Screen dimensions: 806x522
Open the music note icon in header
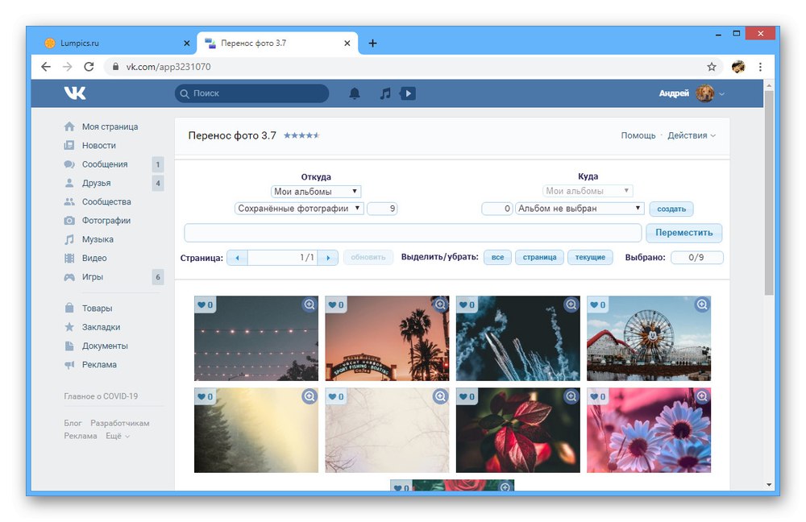385,93
